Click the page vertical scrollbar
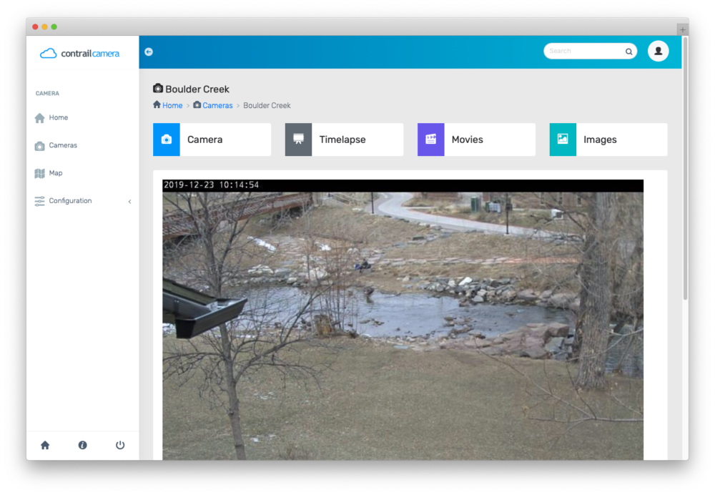 click(685, 168)
